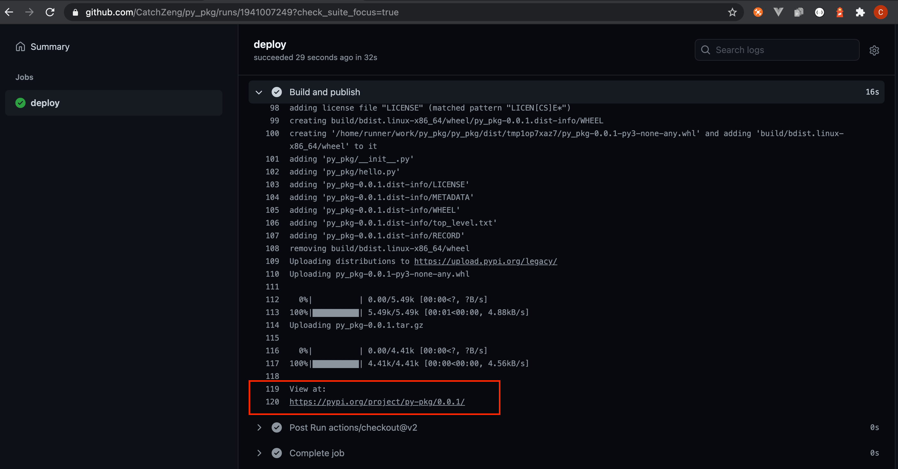898x469 pixels.
Task: Click the Build and publish success check icon
Action: point(276,92)
